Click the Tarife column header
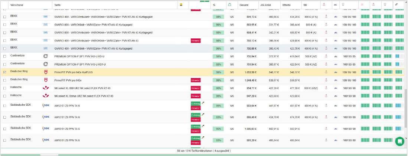This screenshot has height=156, width=408. [x=58, y=4]
